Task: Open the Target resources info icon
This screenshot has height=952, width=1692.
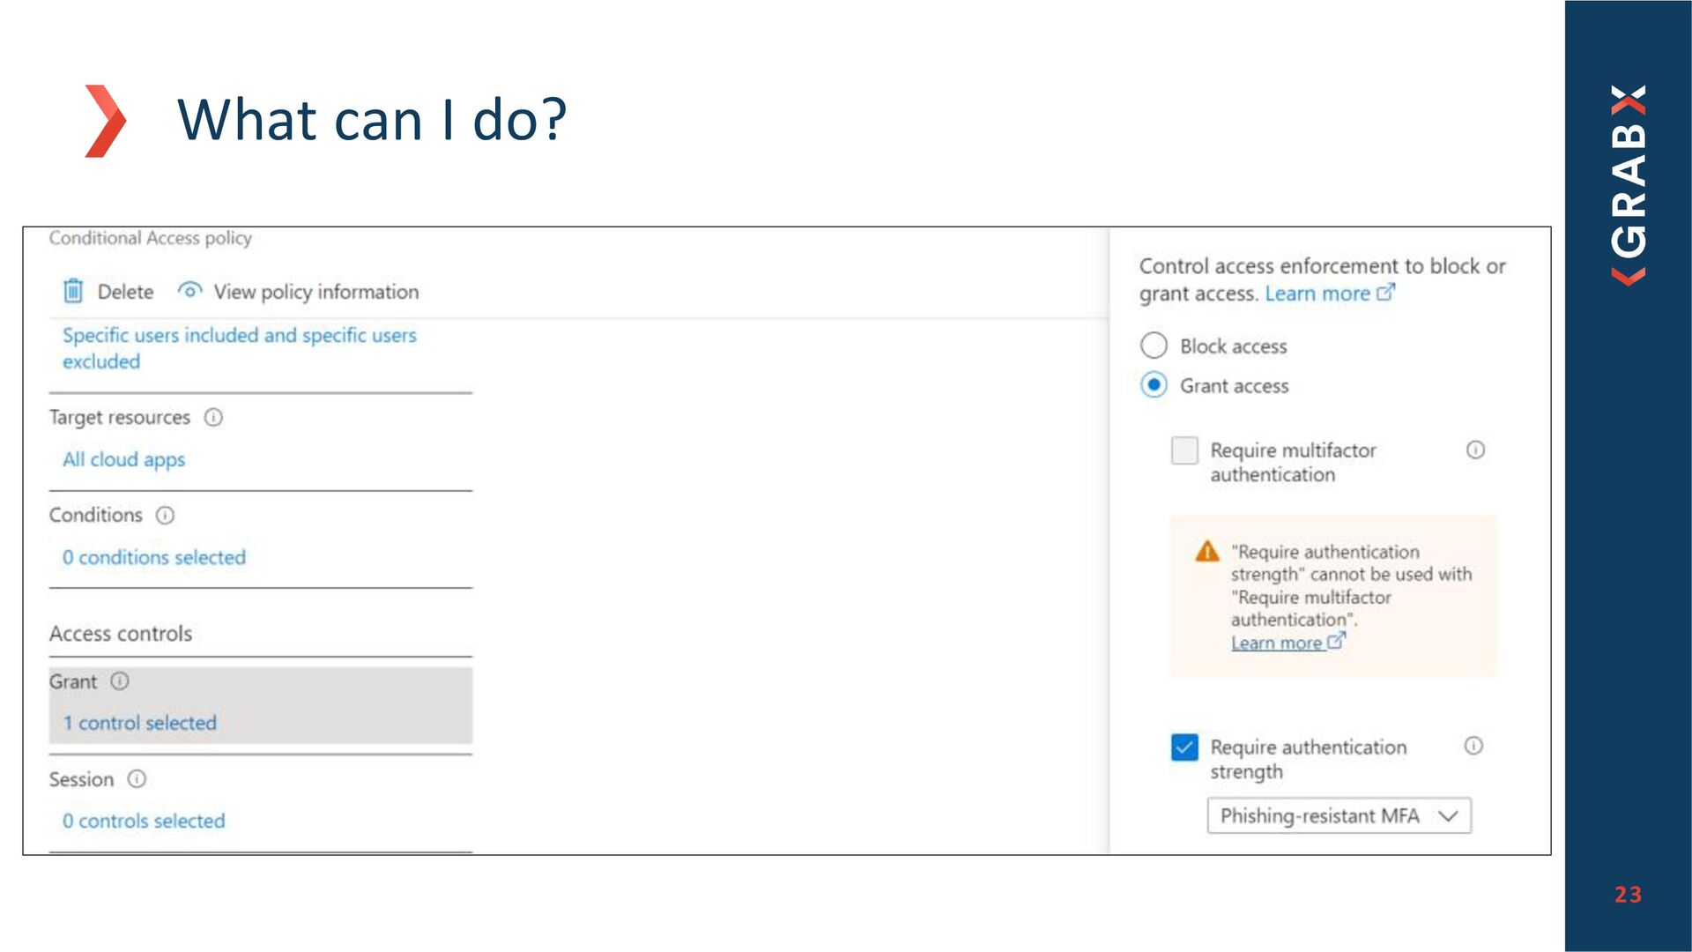Action: [213, 417]
